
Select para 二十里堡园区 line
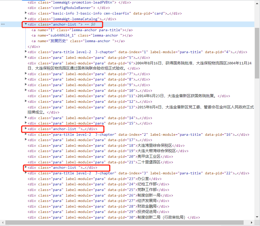[100, 162]
